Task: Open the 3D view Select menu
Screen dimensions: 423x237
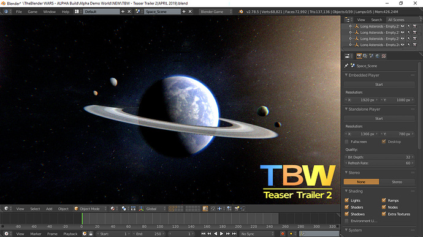Action: (35, 209)
